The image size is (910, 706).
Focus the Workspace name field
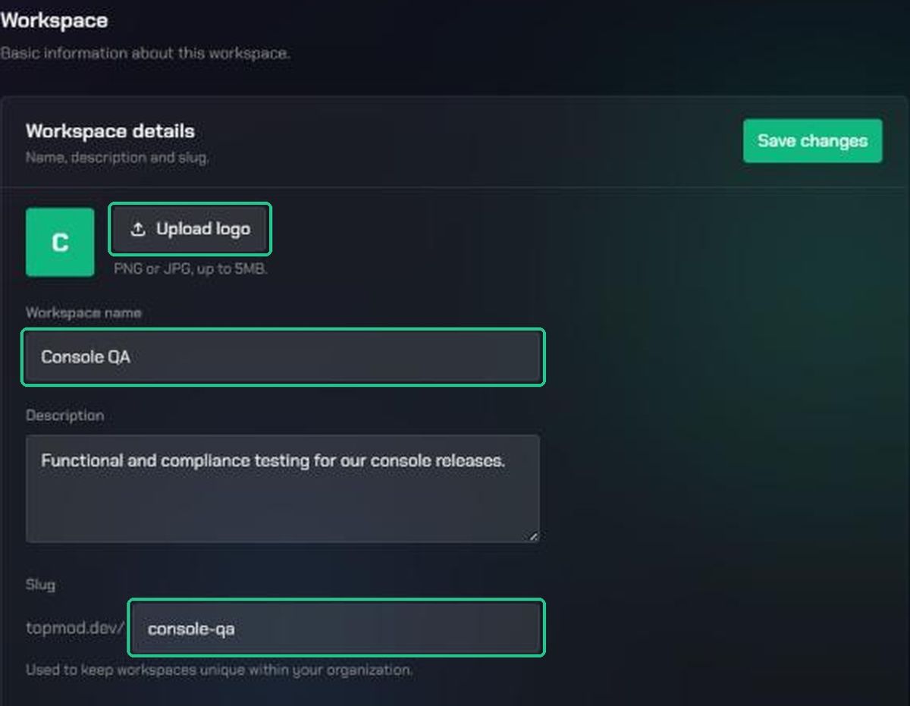click(x=283, y=356)
